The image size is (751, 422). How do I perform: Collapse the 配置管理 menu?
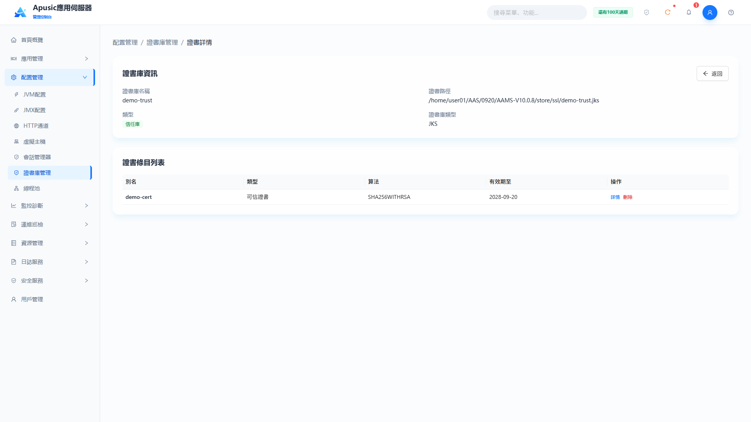[x=50, y=77]
